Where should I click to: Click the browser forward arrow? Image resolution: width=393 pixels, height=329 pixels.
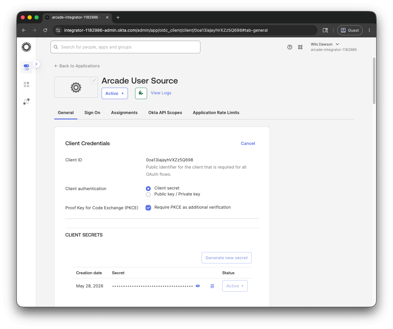34,30
